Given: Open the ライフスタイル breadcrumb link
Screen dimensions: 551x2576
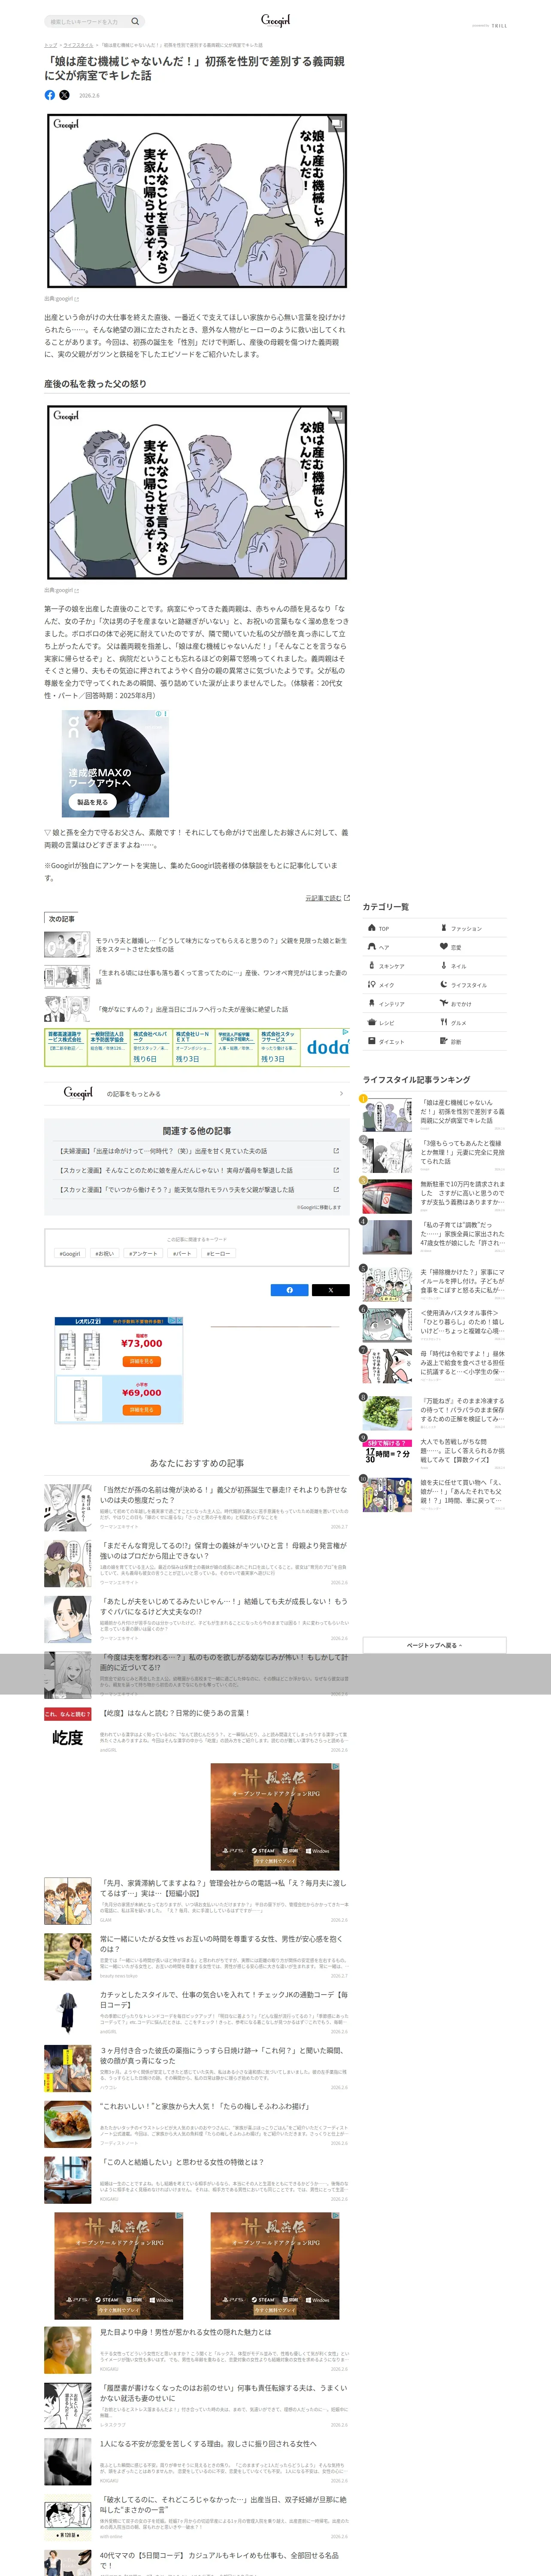Looking at the screenshot, I should [78, 45].
